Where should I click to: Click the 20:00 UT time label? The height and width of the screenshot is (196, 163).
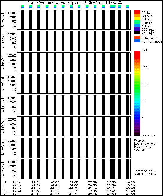55,182
